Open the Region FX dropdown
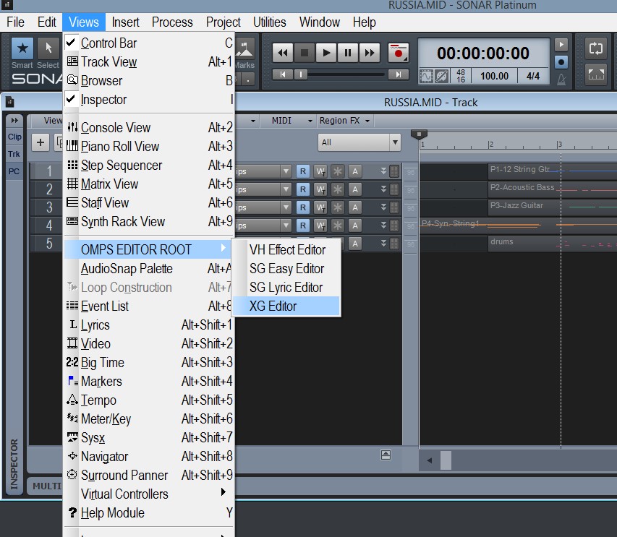Image resolution: width=617 pixels, height=537 pixels. pos(345,121)
